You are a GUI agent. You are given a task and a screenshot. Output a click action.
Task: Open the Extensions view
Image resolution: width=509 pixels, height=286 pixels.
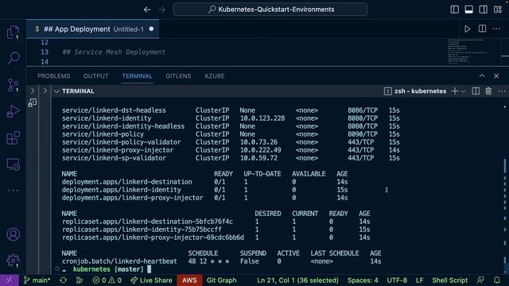tap(13, 138)
